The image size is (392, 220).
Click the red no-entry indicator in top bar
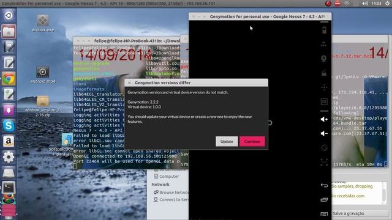click(x=337, y=4)
